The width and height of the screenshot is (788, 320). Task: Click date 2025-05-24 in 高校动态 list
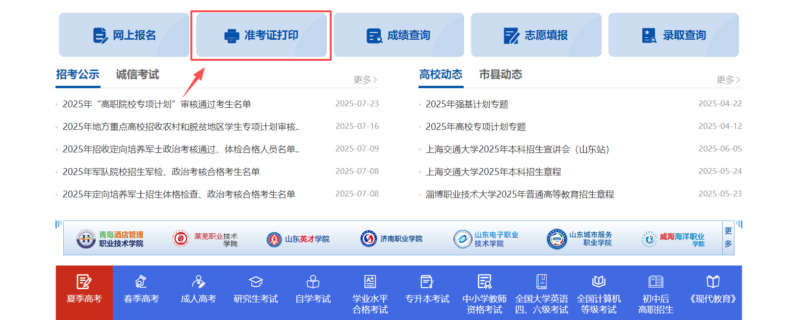[720, 172]
